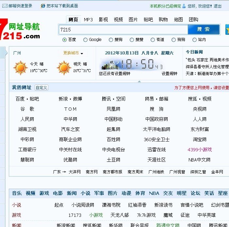This screenshot has height=227, width=229.
Task: Click the red 小说 row label
Action: coord(17,205)
